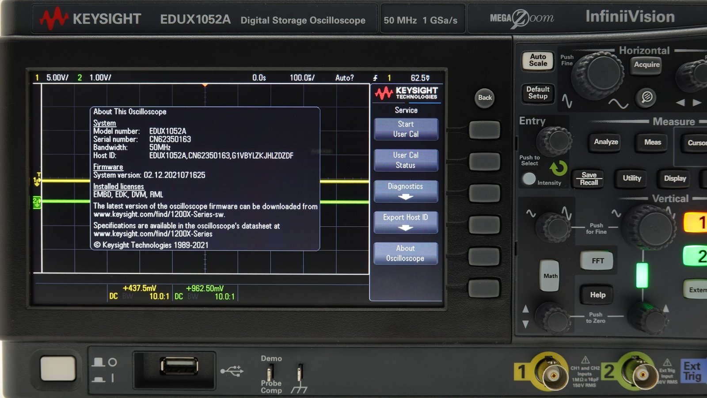Push the Math button
This screenshot has width=707, height=398.
tap(550, 276)
